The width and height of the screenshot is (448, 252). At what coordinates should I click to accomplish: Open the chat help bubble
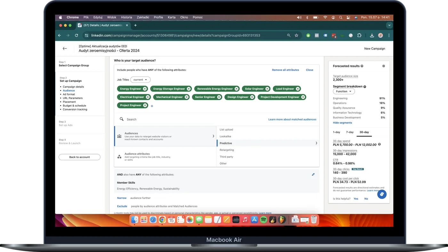[x=382, y=194]
